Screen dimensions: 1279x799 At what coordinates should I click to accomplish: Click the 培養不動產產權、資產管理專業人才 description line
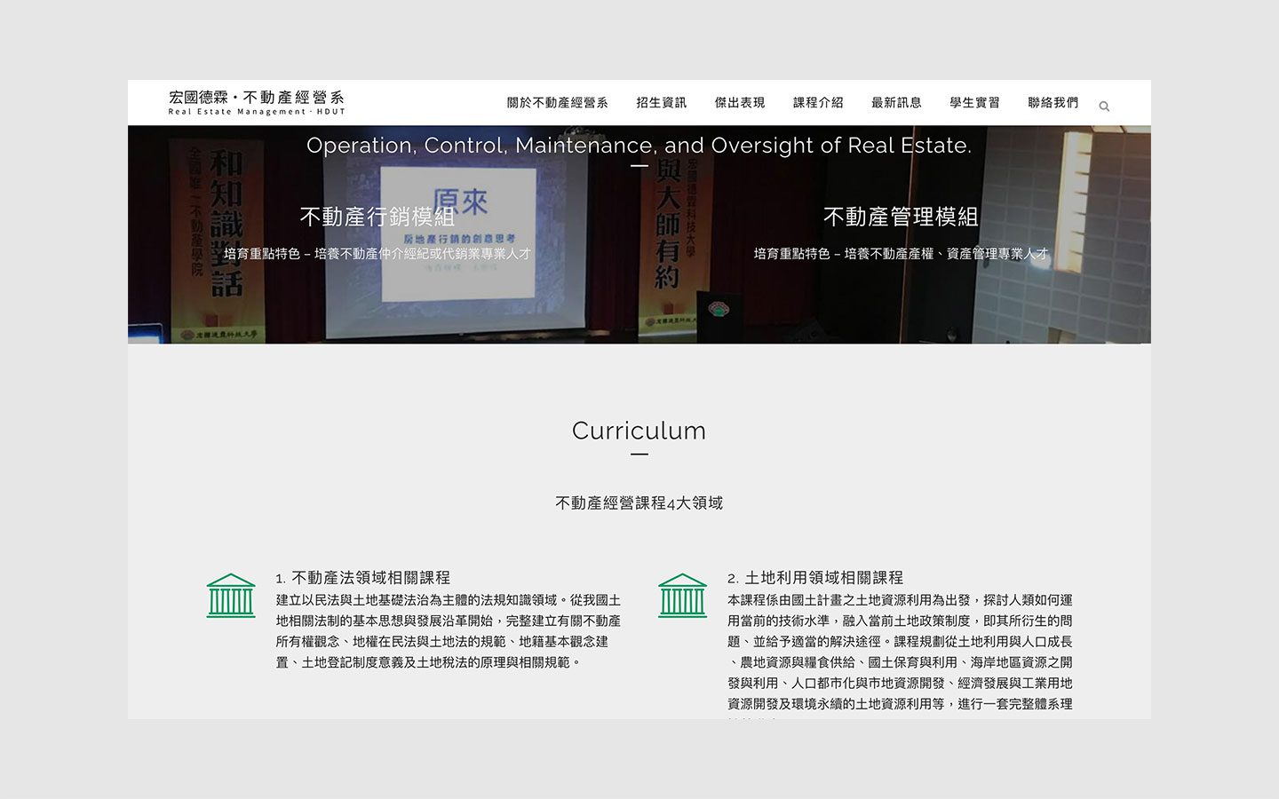coord(901,254)
